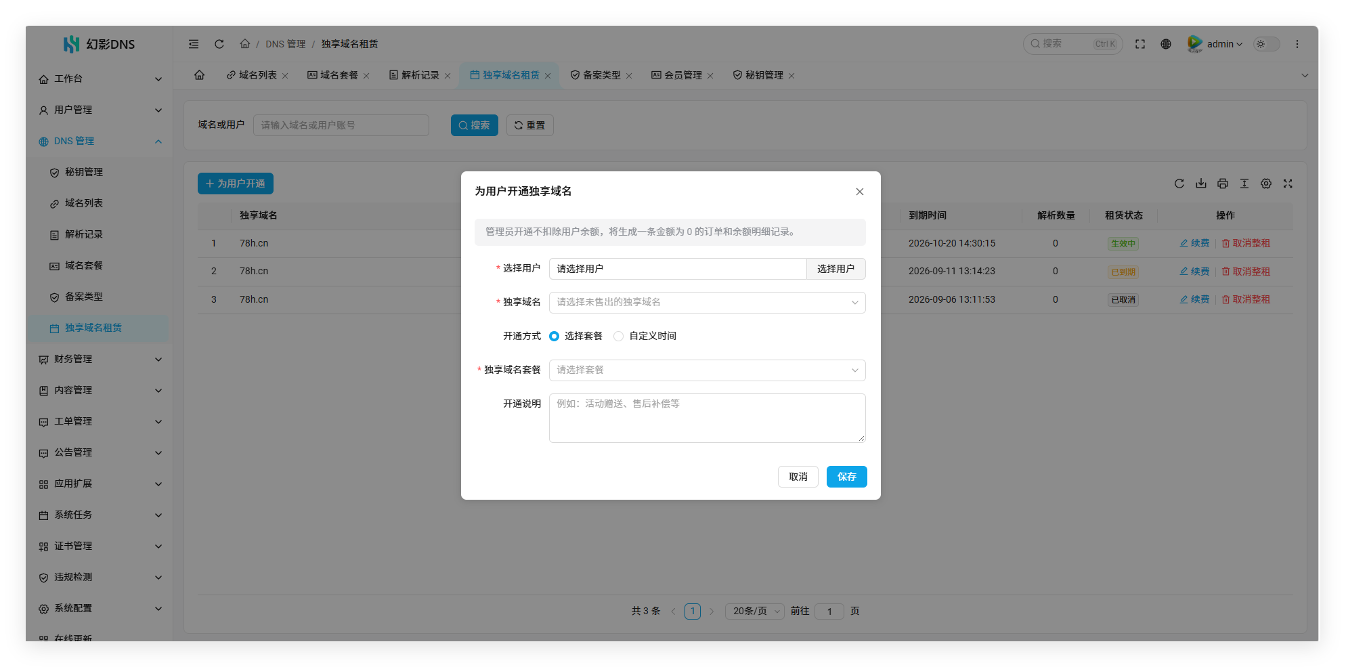Toggle fullscreen mode icon in header
This screenshot has height=667, width=1346.
click(x=1140, y=44)
